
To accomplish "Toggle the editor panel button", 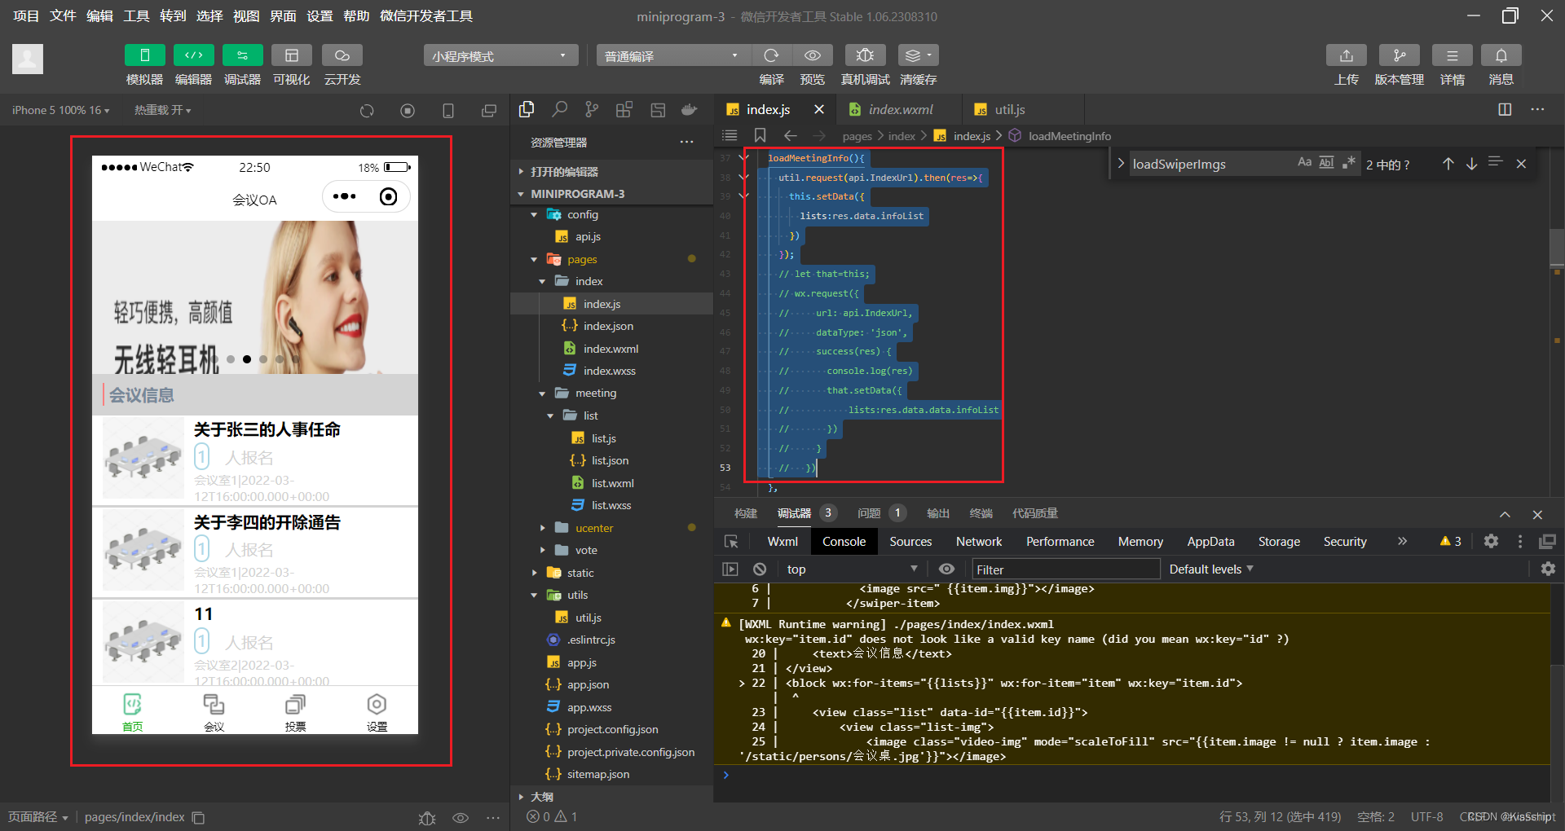I will point(193,55).
